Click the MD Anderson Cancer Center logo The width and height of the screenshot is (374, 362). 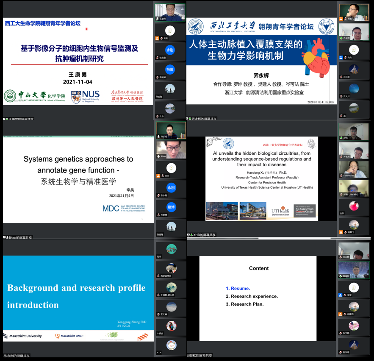tap(305, 211)
